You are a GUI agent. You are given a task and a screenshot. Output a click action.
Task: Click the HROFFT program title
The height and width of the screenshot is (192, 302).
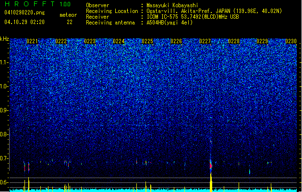30,4
